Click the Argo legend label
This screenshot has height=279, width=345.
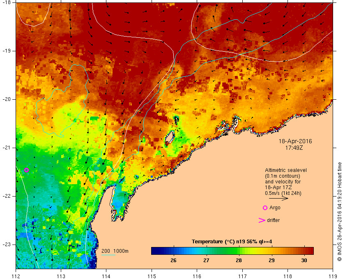[x=275, y=208]
